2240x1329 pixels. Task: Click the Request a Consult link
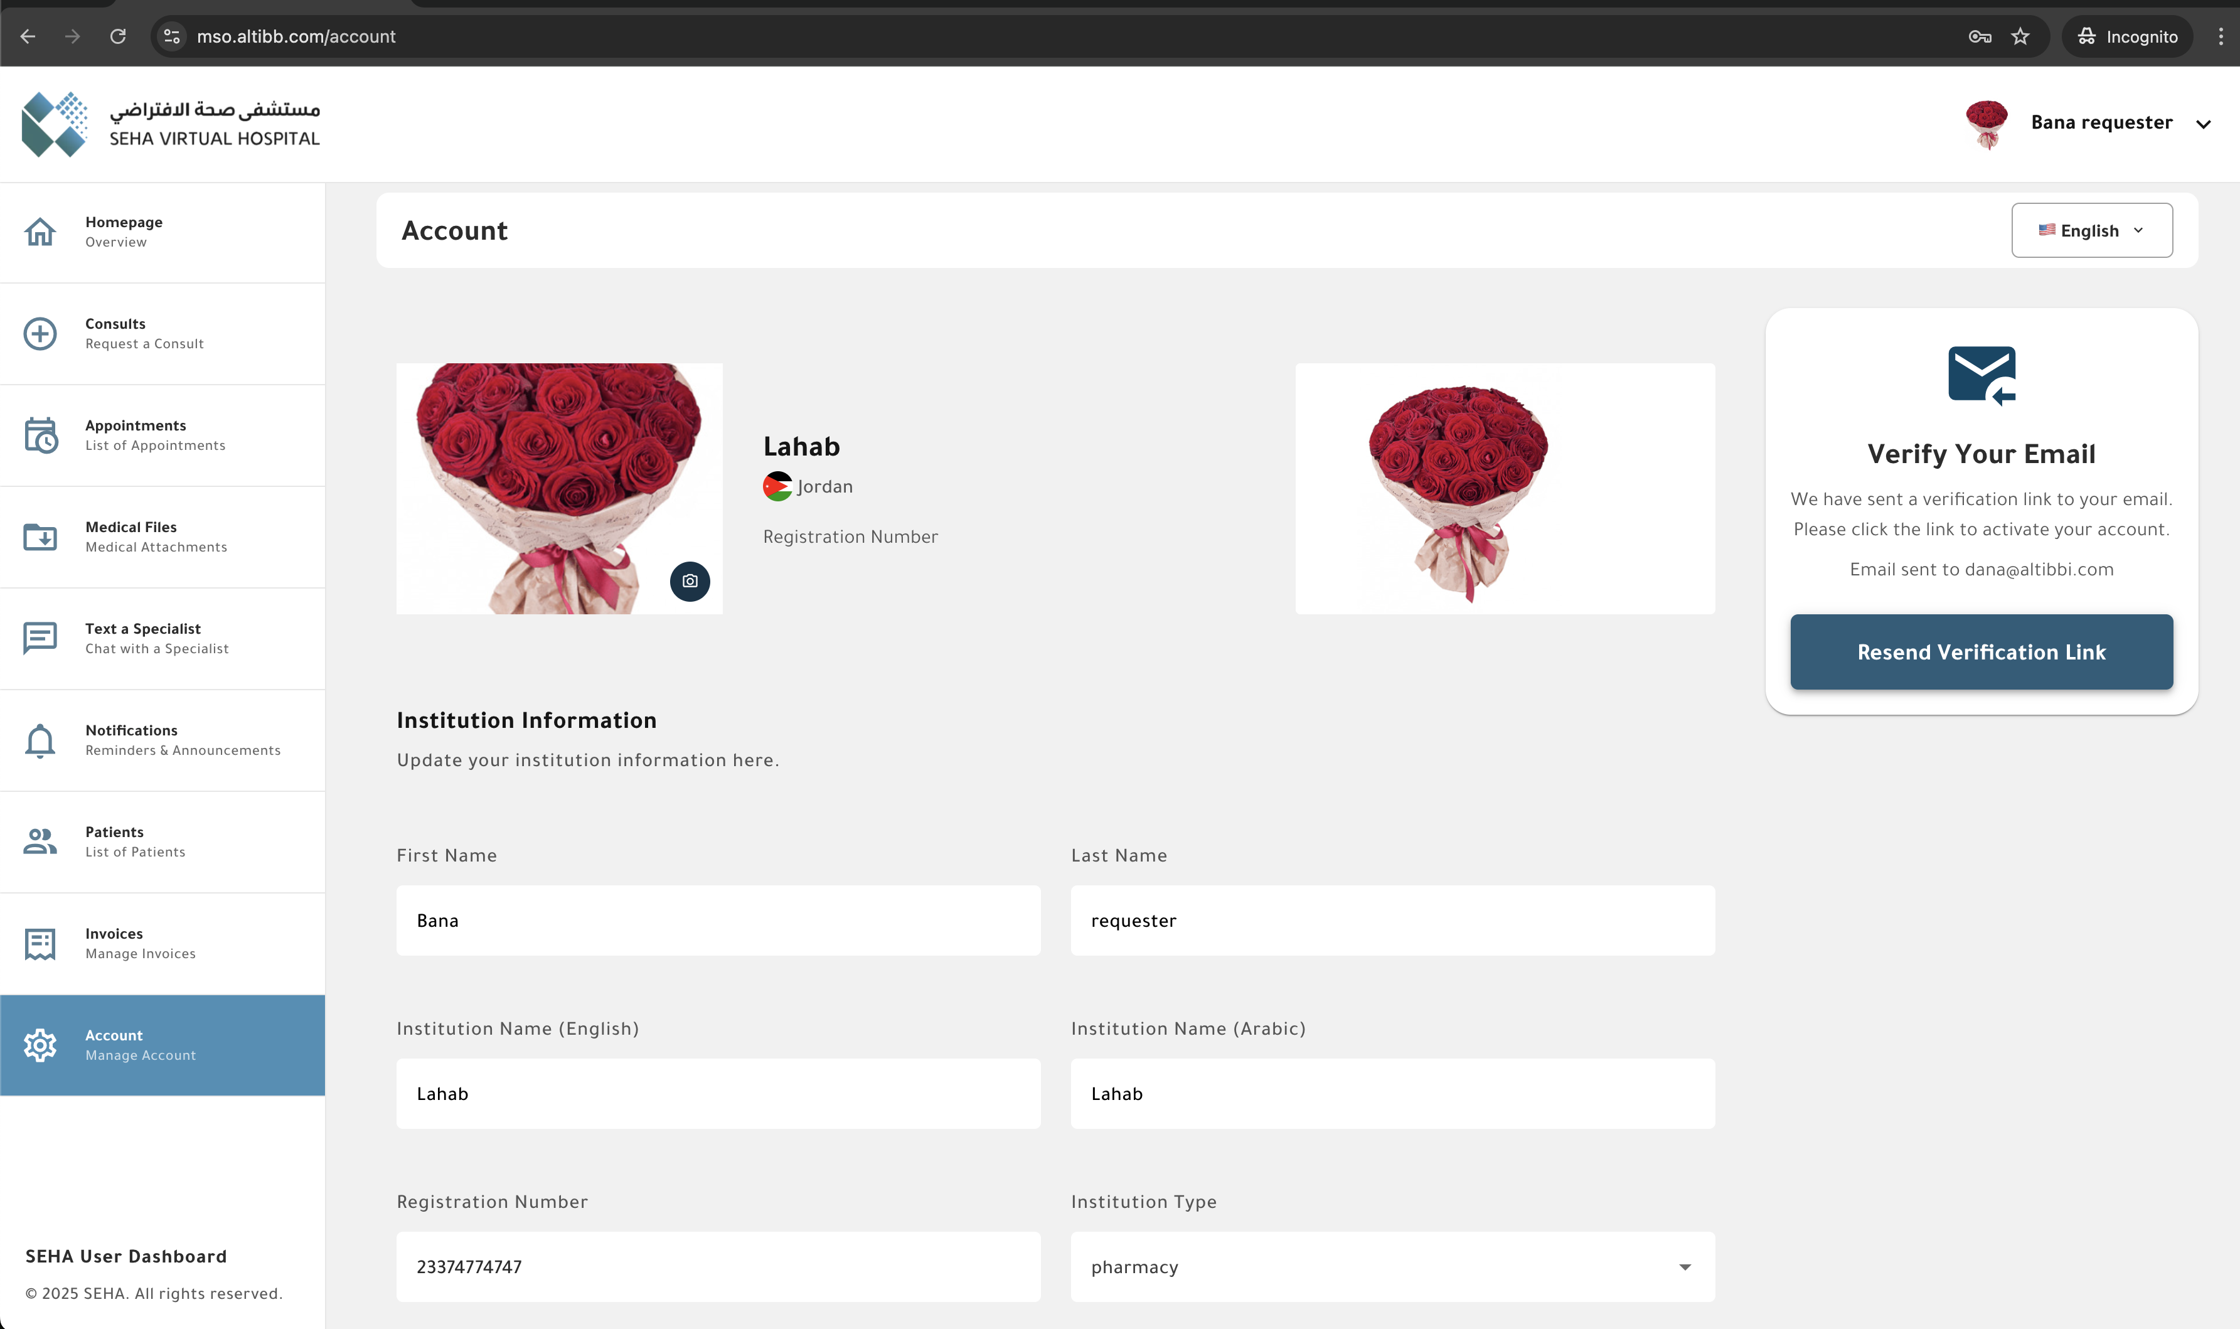tap(144, 343)
